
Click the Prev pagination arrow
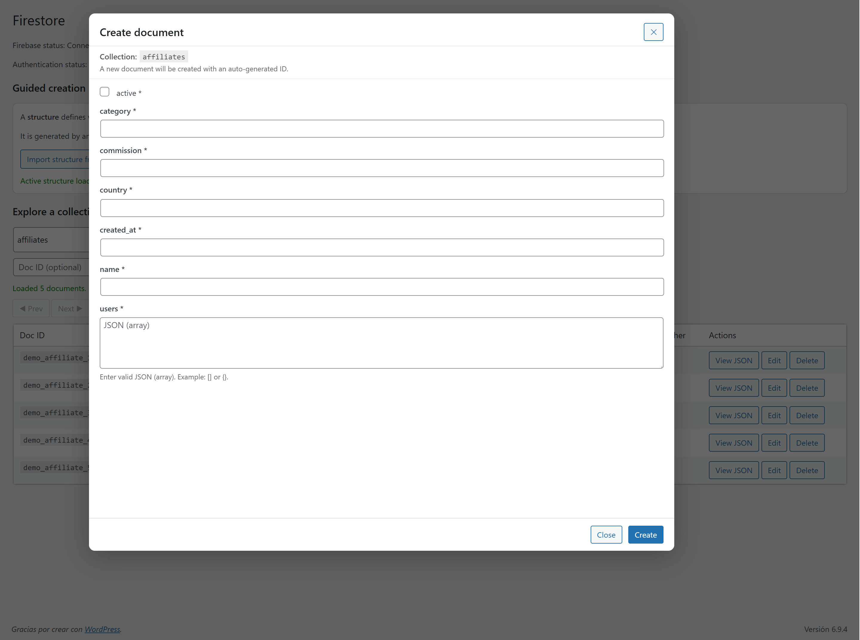click(x=31, y=308)
